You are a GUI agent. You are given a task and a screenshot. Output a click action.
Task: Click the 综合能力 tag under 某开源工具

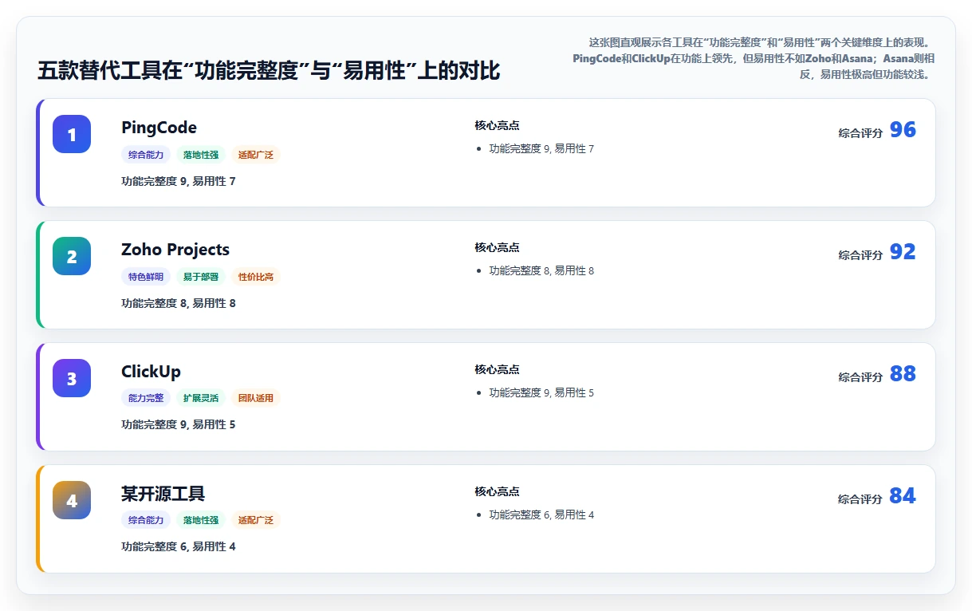pyautogui.click(x=146, y=520)
